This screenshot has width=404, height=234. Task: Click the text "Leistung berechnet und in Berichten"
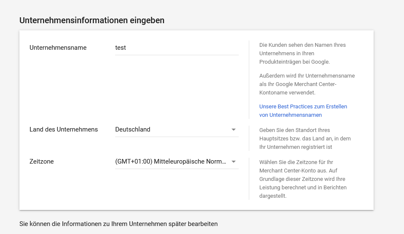[x=303, y=188]
